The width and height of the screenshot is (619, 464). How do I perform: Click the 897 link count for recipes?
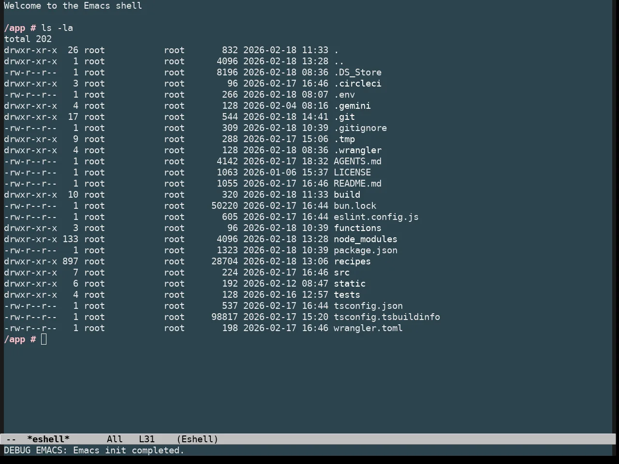click(70, 261)
